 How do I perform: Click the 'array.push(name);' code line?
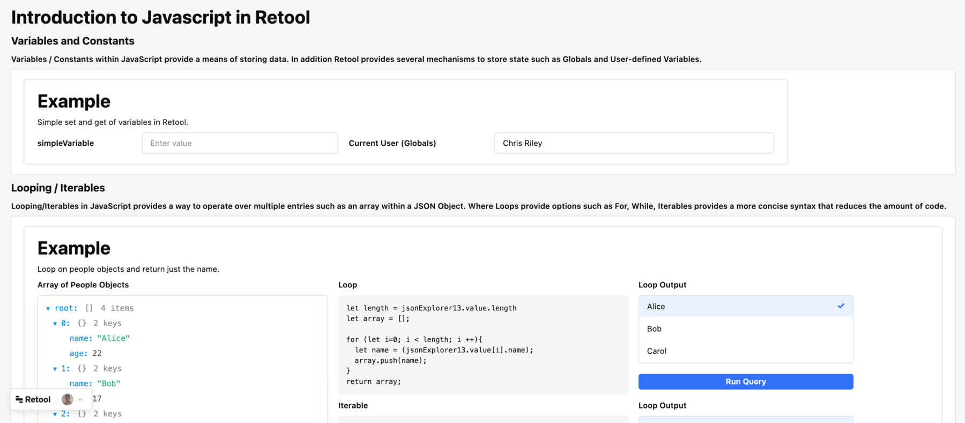390,360
